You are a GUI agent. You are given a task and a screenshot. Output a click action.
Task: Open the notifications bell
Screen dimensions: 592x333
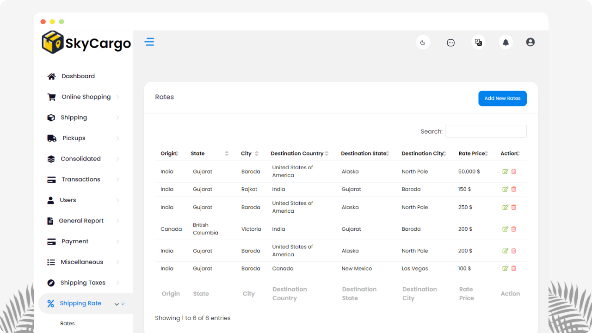pyautogui.click(x=506, y=43)
